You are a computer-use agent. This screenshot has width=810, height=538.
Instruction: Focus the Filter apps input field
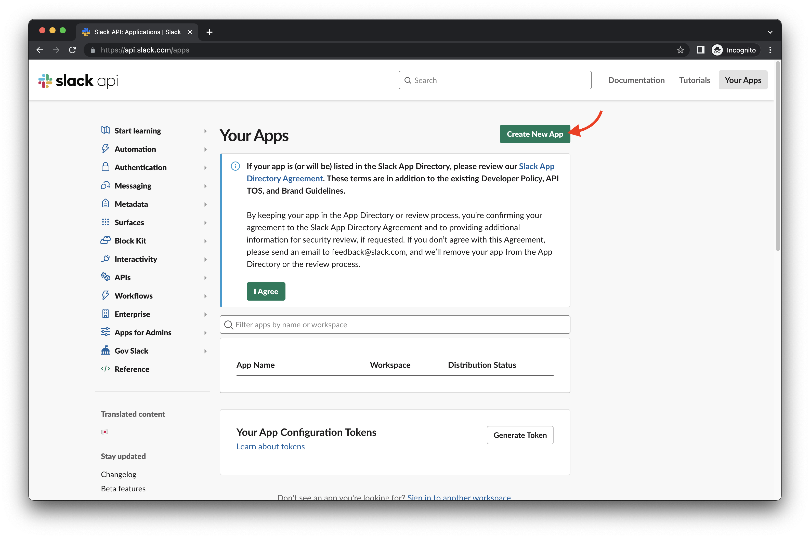tap(395, 325)
